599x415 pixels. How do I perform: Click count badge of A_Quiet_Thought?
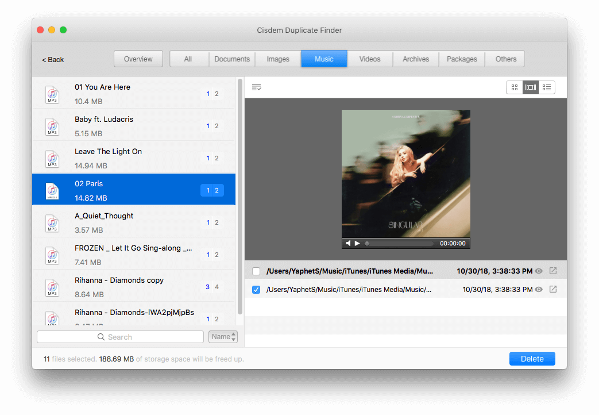pyautogui.click(x=212, y=222)
